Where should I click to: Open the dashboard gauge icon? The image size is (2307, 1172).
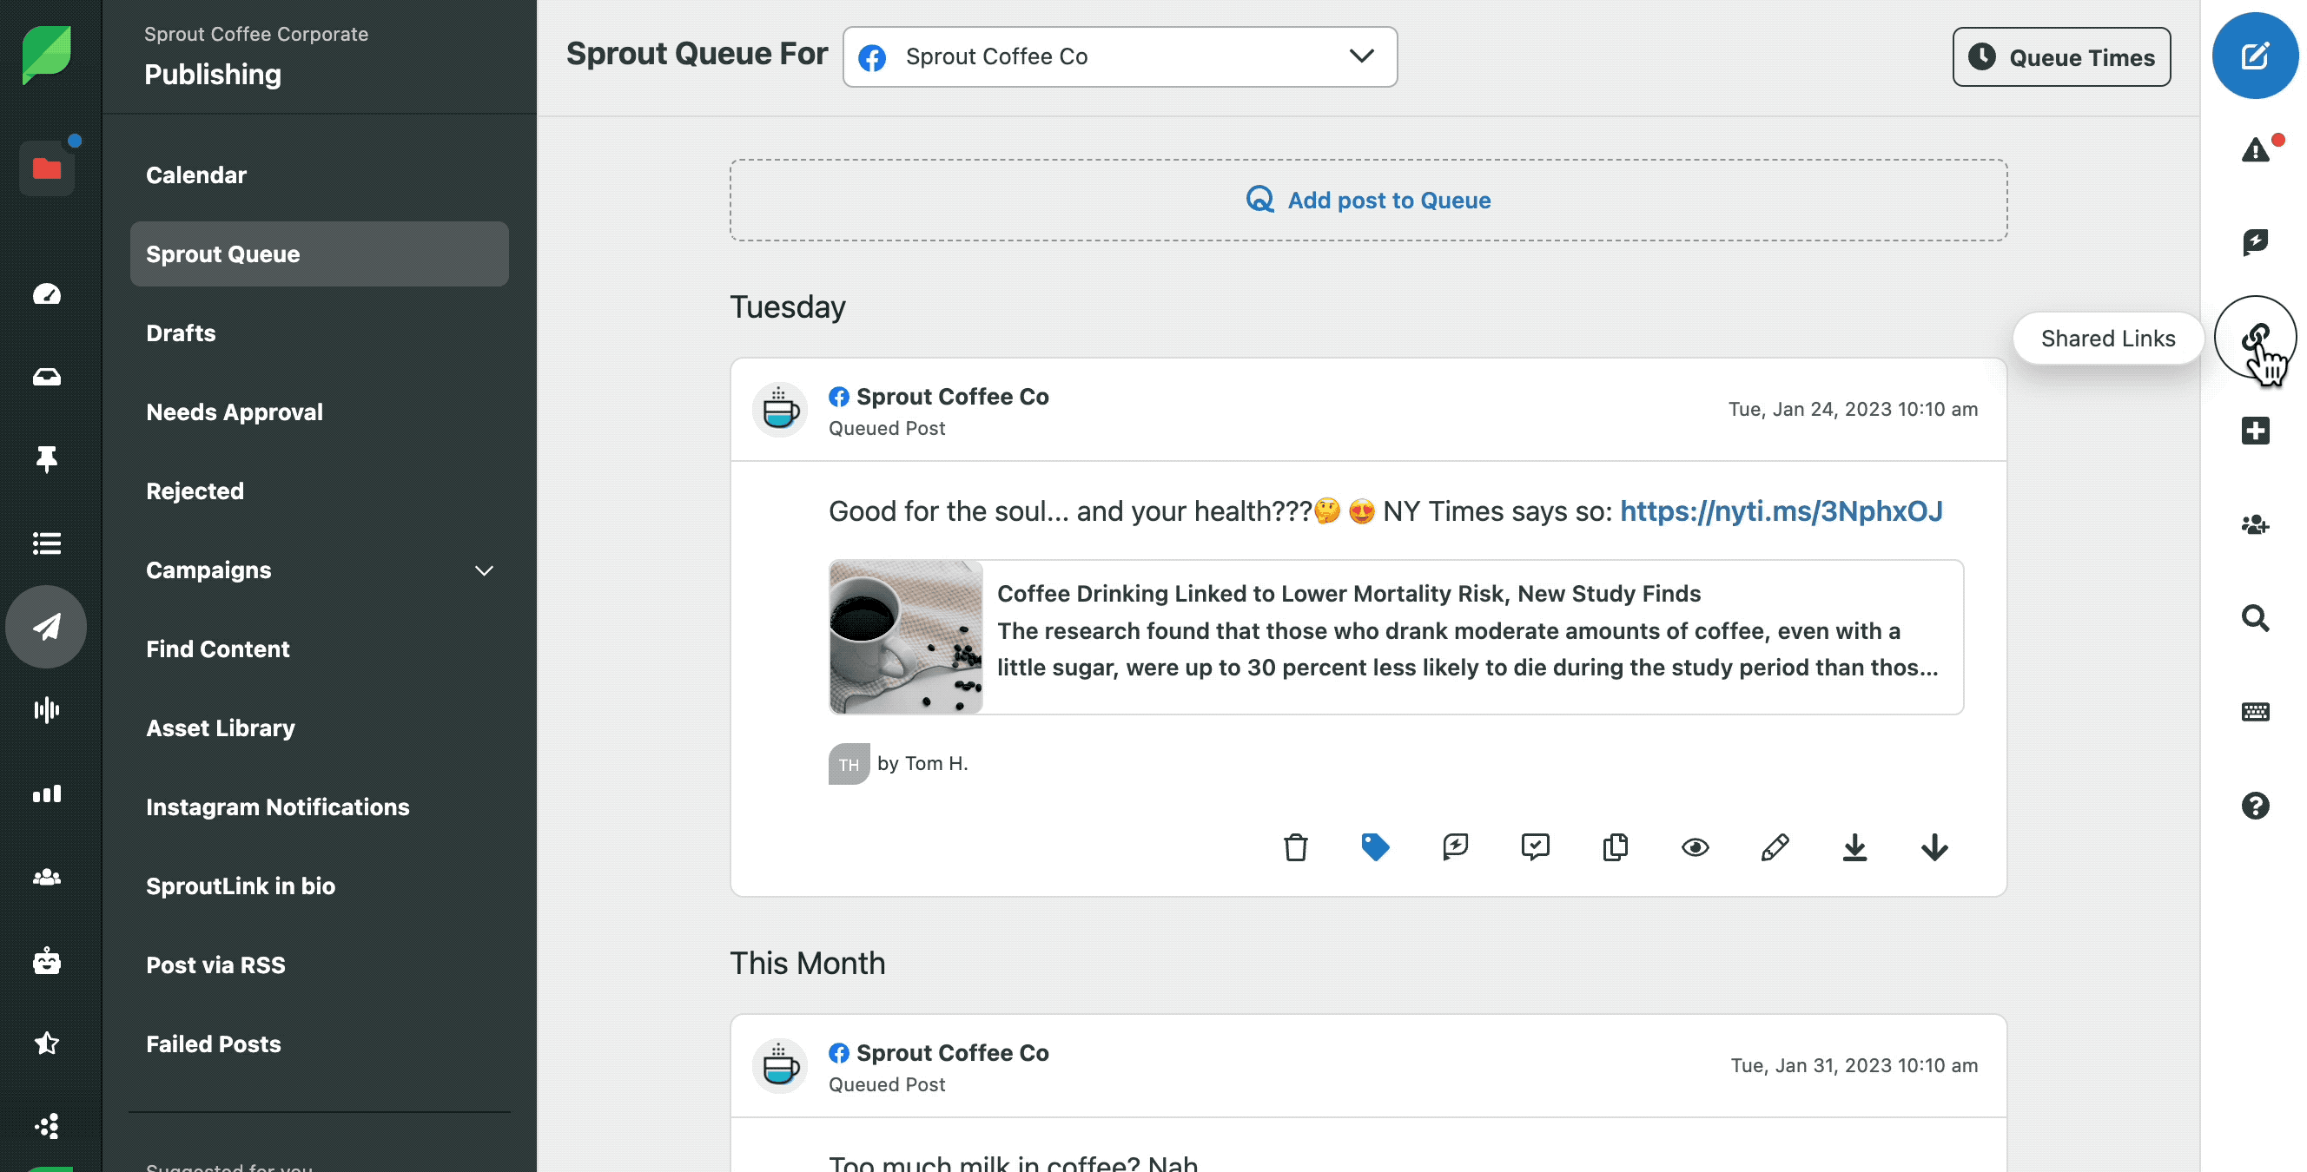pyautogui.click(x=47, y=293)
